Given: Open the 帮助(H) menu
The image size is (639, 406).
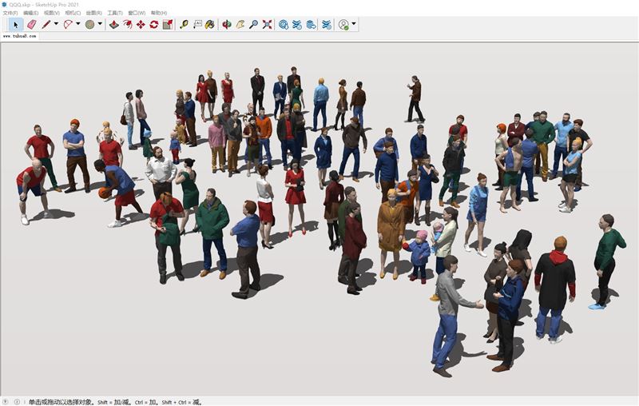Looking at the screenshot, I should point(159,13).
